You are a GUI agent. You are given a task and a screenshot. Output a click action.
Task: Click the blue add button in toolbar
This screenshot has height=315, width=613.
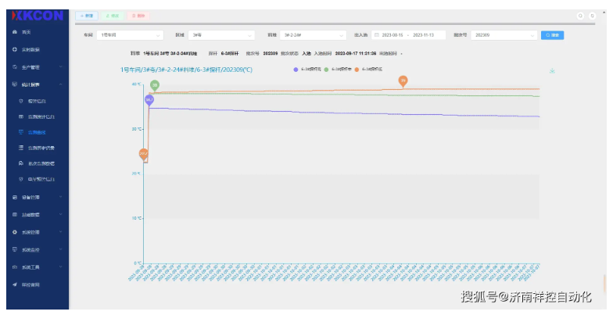tap(86, 16)
